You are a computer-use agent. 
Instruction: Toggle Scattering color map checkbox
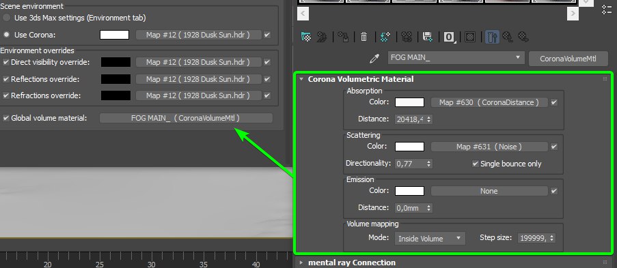[554, 147]
